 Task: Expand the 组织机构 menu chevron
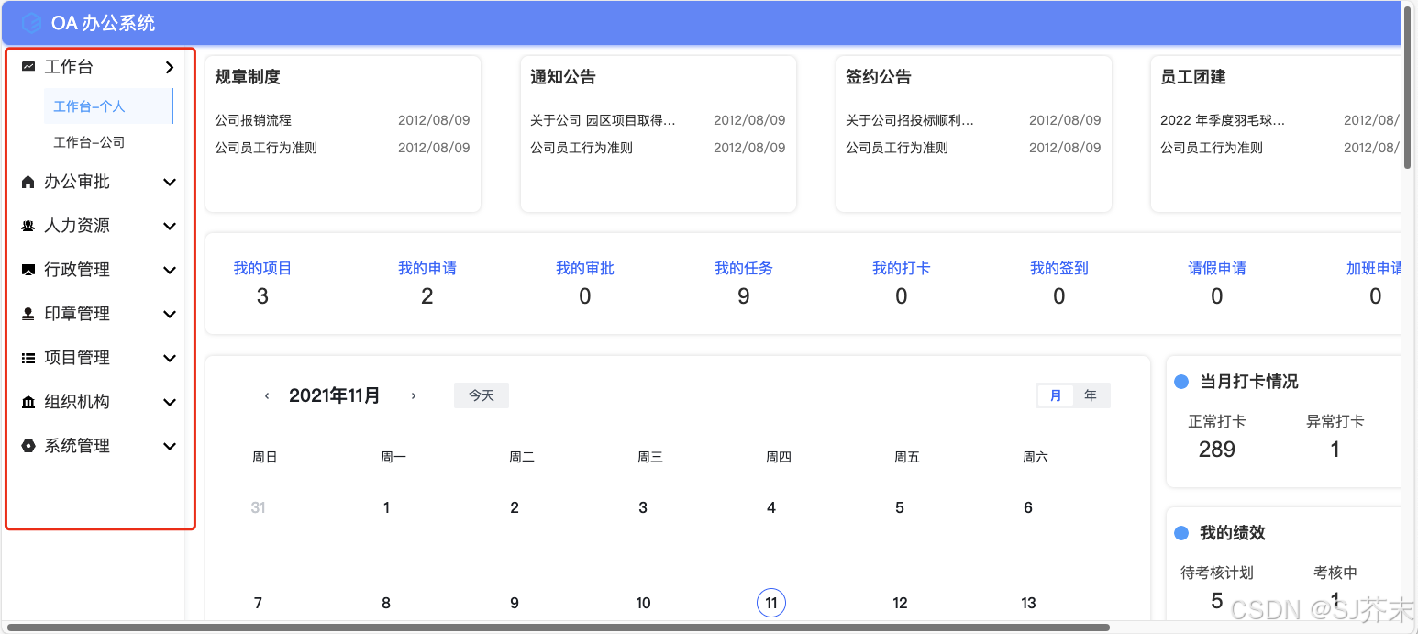[x=170, y=402]
